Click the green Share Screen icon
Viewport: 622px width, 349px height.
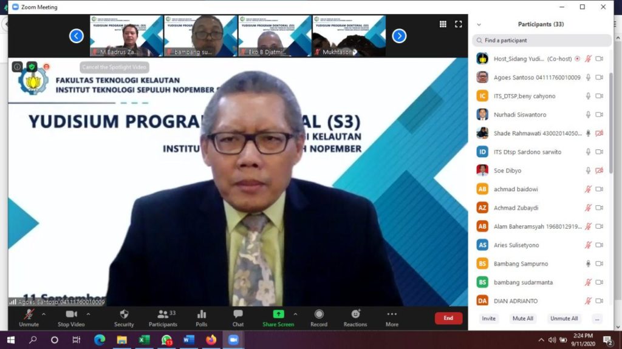(278, 314)
